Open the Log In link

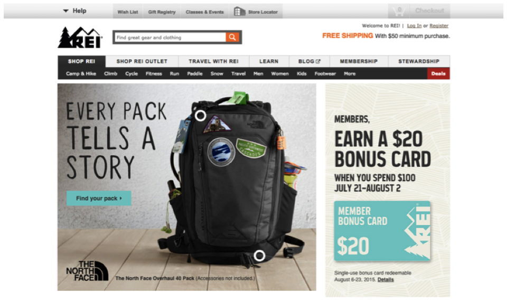pyautogui.click(x=414, y=26)
